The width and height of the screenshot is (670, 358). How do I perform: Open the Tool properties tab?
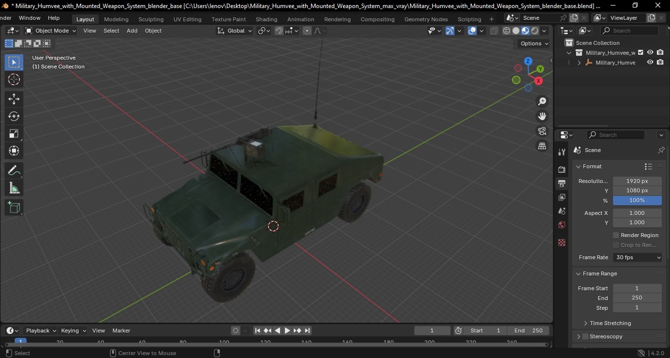[562, 152]
